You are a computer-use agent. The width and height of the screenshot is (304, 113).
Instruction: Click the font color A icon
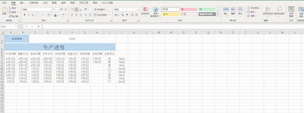coord(55,15)
